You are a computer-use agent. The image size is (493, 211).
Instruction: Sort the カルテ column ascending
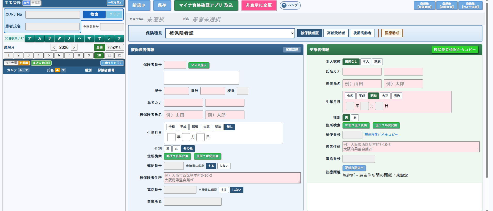[21, 70]
